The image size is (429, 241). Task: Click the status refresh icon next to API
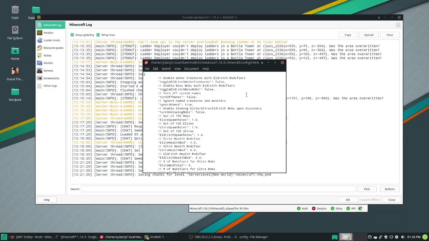tap(360, 209)
